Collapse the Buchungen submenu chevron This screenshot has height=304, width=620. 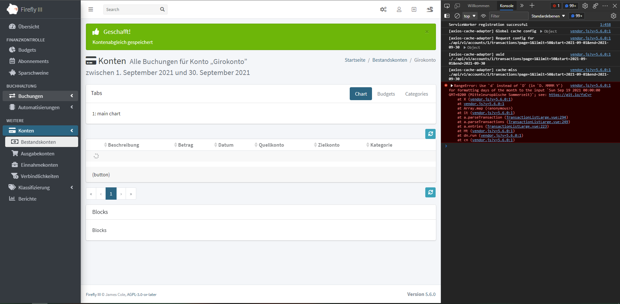pyautogui.click(x=72, y=96)
